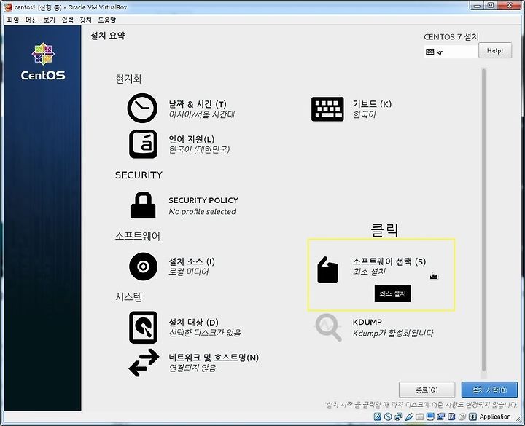This screenshot has height=426, width=525.
Task: Open 소프트웨어 선택 (S) link
Action: [x=389, y=261]
